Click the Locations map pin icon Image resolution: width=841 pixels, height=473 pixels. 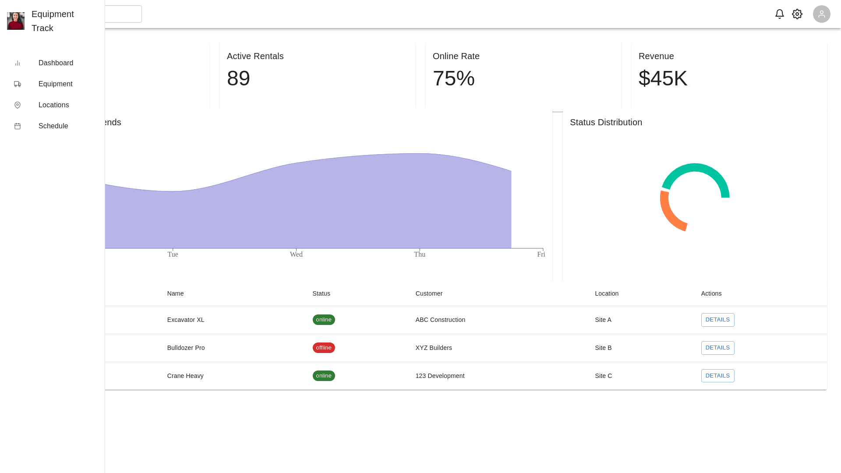tap(18, 105)
